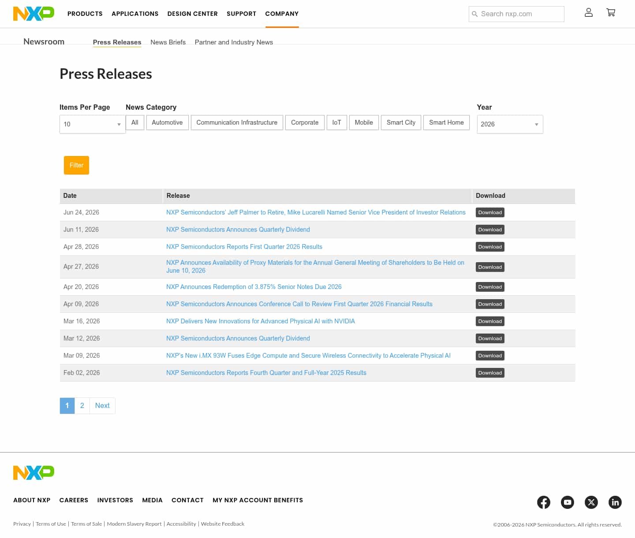Go to page 2 of results

82,406
